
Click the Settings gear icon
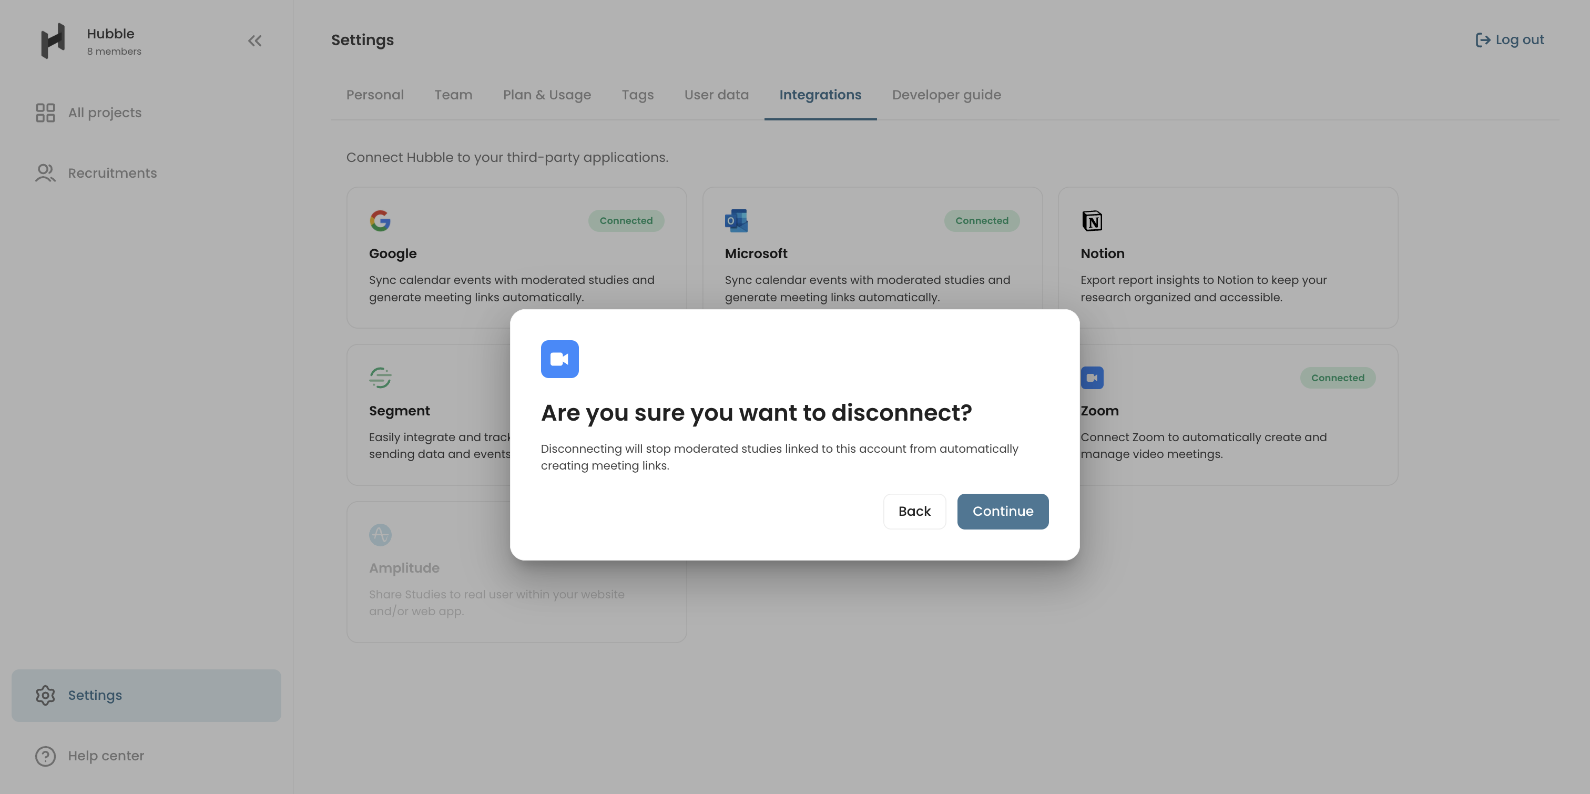tap(45, 695)
